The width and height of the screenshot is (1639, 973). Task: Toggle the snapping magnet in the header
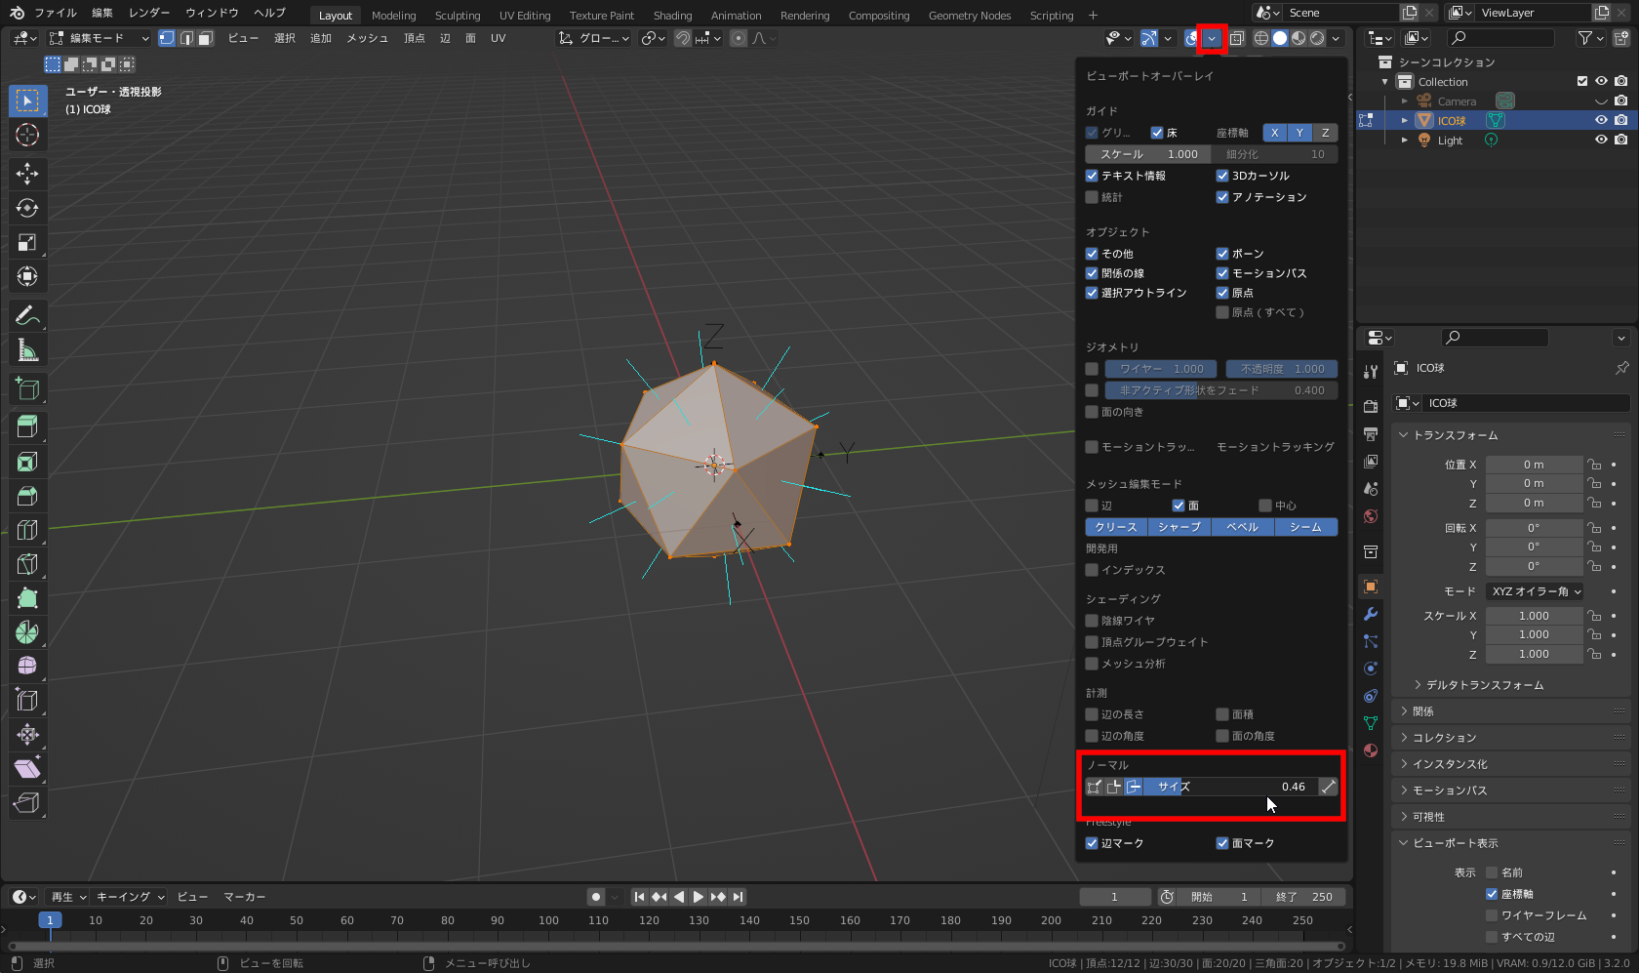682,38
